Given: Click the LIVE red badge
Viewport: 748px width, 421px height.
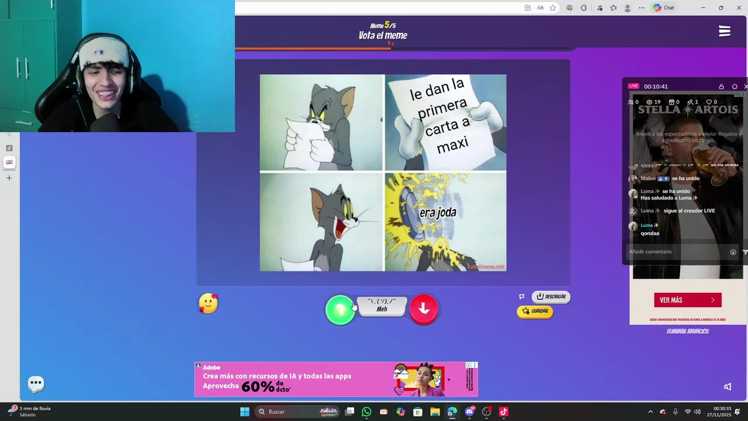Looking at the screenshot, I should 633,86.
